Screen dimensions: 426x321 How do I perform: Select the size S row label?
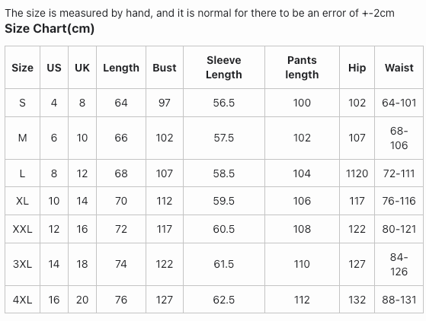point(22,103)
